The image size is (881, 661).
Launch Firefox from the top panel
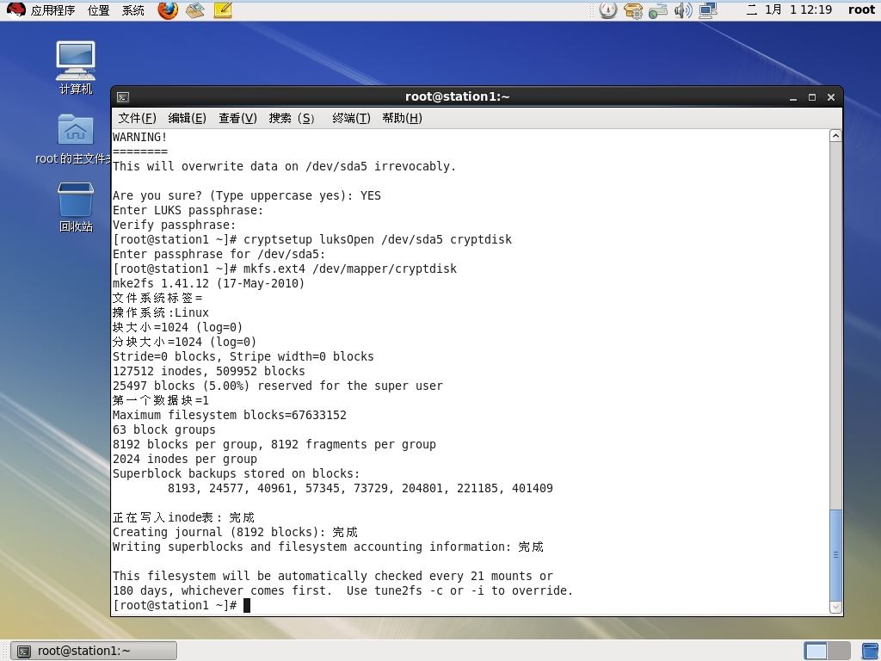point(168,10)
